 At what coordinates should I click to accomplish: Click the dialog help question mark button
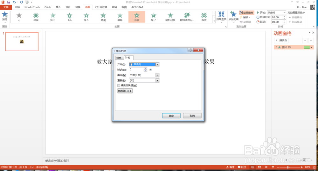pos(190,50)
